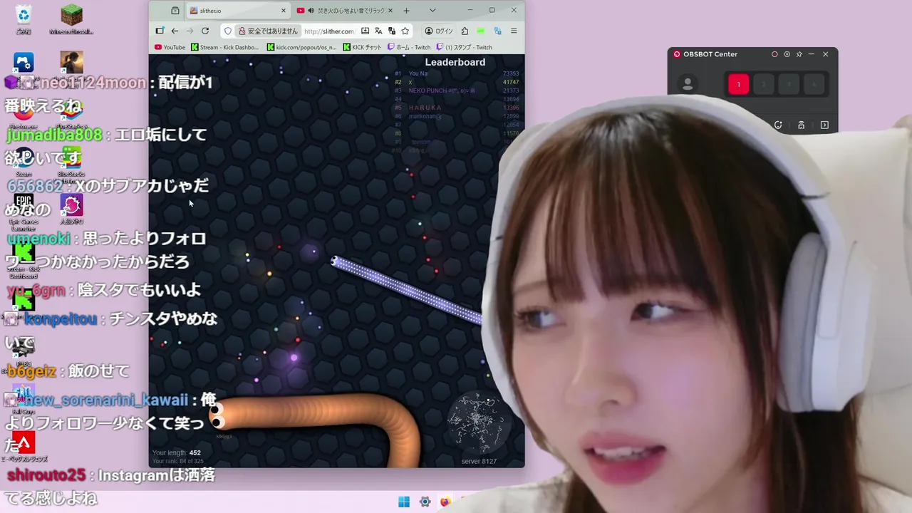The height and width of the screenshot is (513, 912).
Task: Open the YouTube bookmark
Action: click(170, 47)
